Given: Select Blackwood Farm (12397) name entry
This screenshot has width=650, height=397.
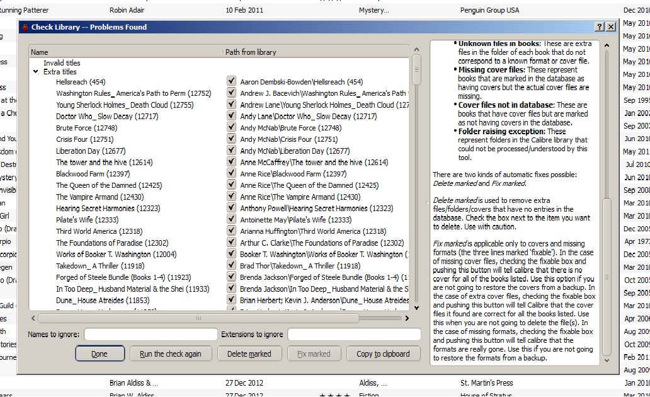Looking at the screenshot, I should tap(93, 174).
